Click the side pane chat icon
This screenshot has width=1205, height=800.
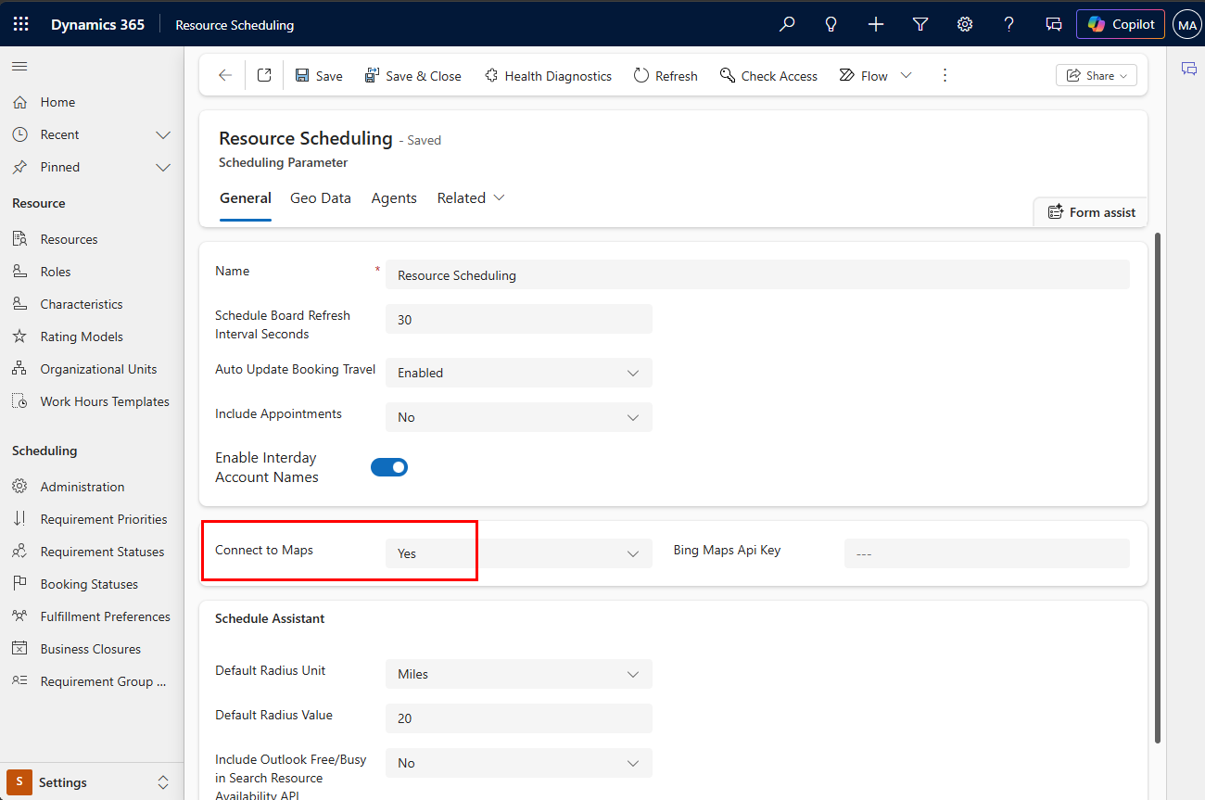click(x=1189, y=69)
